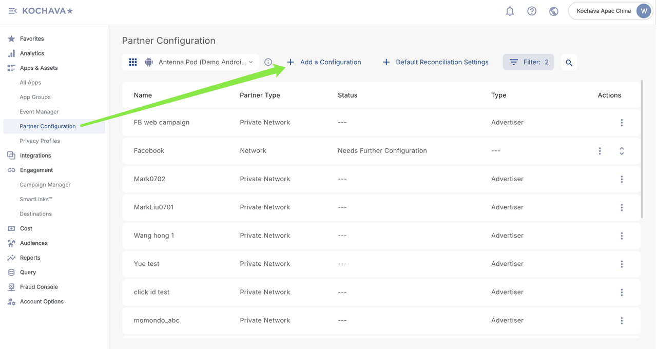The height and width of the screenshot is (349, 657).
Task: Open actions menu for FB web campaign
Action: point(622,123)
